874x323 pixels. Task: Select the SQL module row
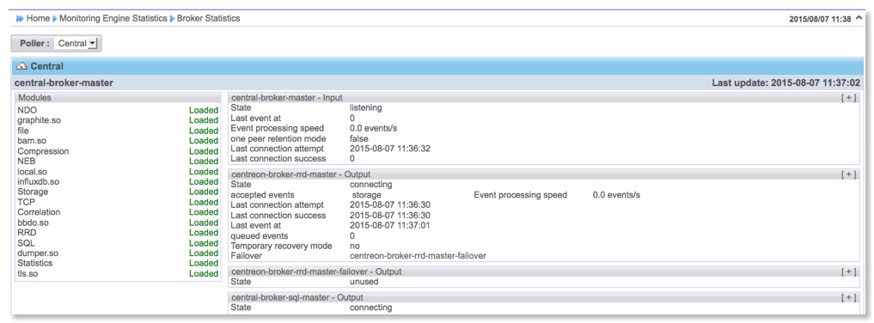point(118,243)
